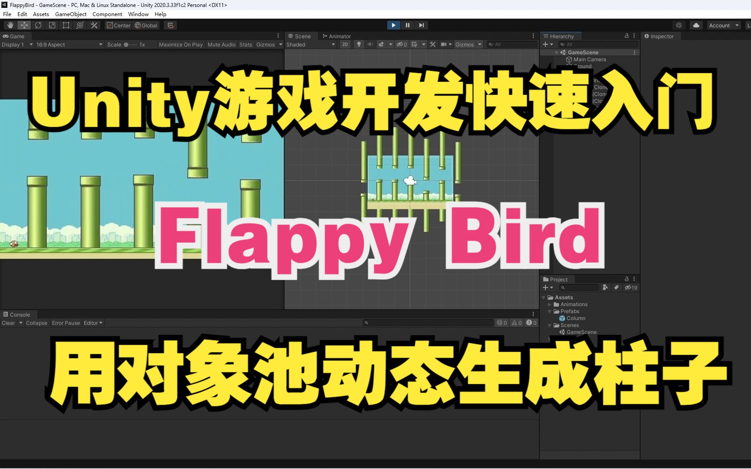This screenshot has height=469, width=751.
Task: Open the Unity cloud services icon
Action: (696, 25)
